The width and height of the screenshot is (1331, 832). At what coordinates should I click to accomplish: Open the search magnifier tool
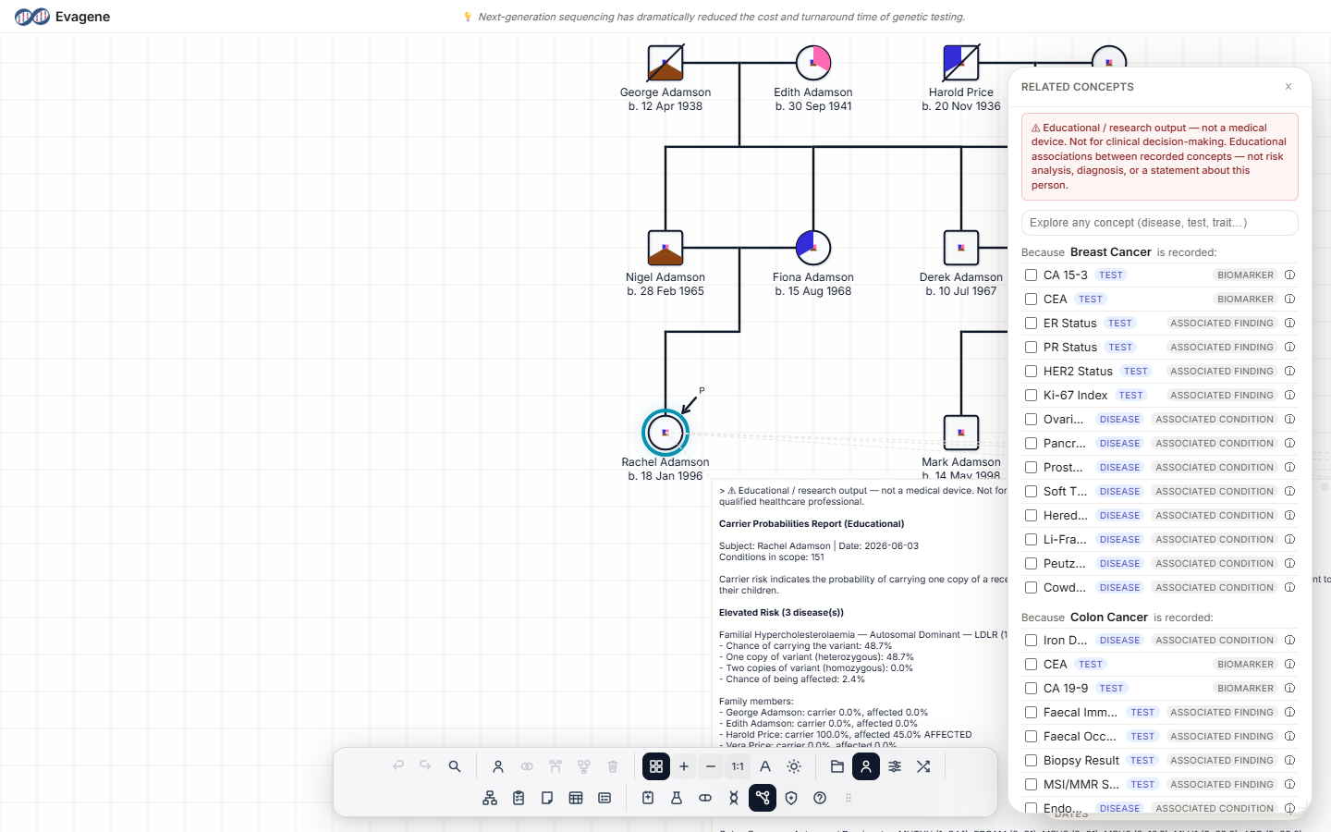(x=455, y=766)
